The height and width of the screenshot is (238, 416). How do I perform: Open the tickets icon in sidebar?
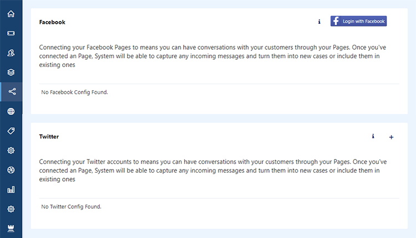coord(11,33)
